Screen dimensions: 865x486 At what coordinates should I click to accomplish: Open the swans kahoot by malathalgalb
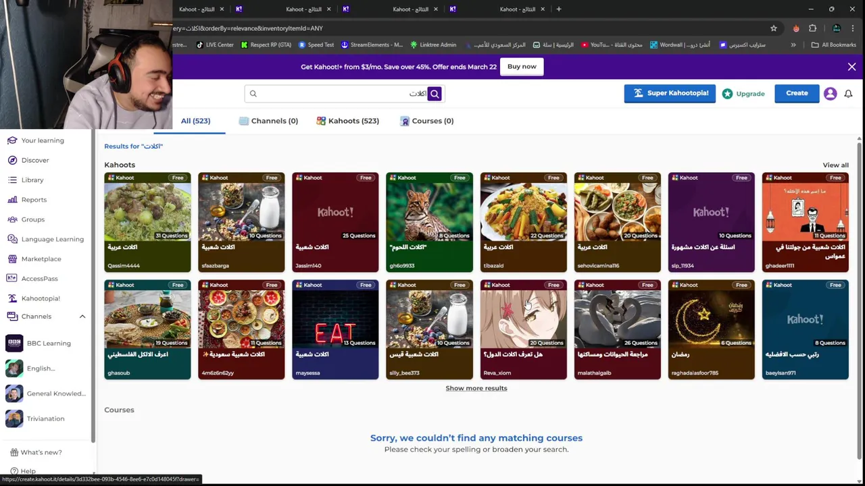pyautogui.click(x=617, y=329)
